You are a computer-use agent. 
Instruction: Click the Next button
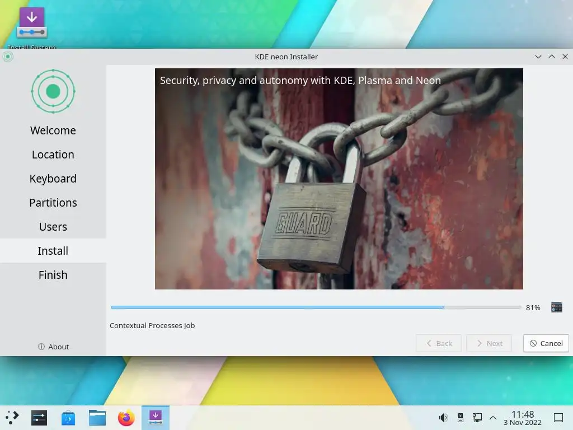coord(489,343)
